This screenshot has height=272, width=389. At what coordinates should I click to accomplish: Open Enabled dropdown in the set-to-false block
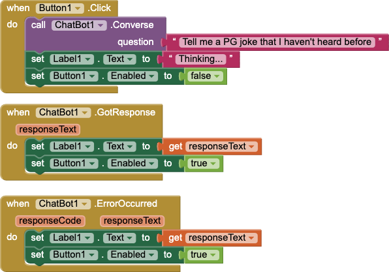point(132,76)
